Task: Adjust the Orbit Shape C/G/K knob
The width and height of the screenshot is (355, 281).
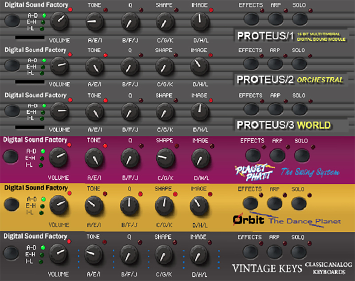Action: (164, 206)
